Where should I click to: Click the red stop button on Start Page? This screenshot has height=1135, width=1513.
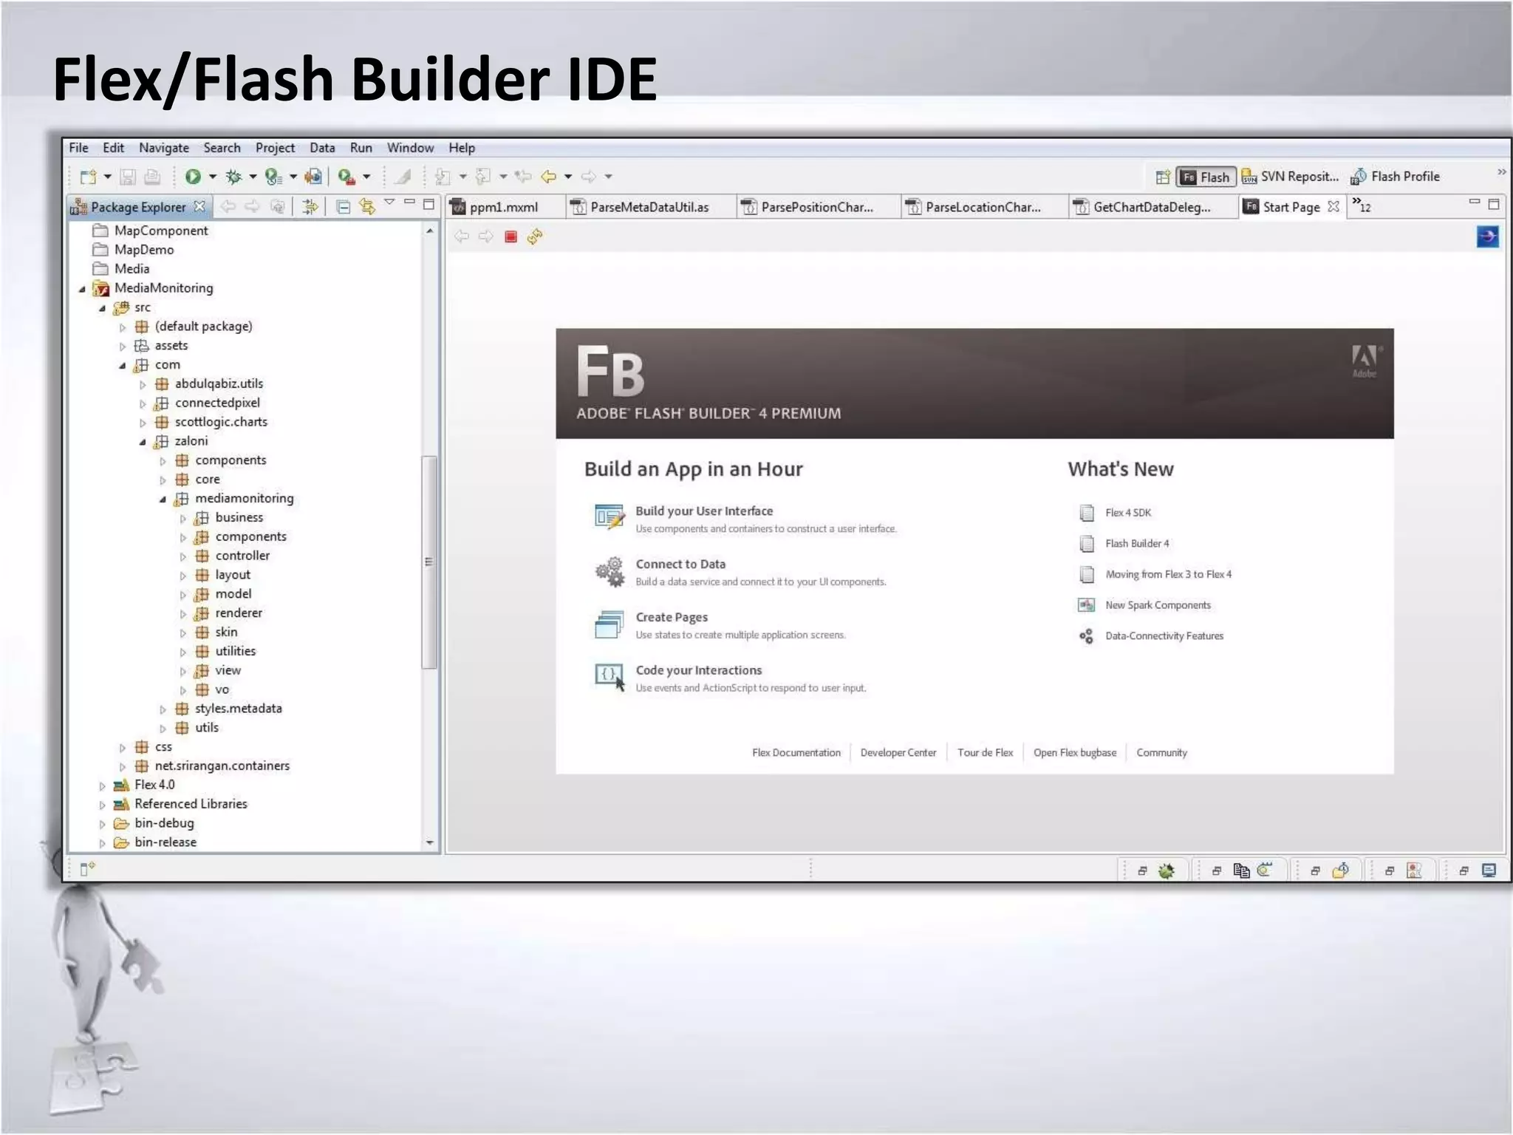point(510,236)
